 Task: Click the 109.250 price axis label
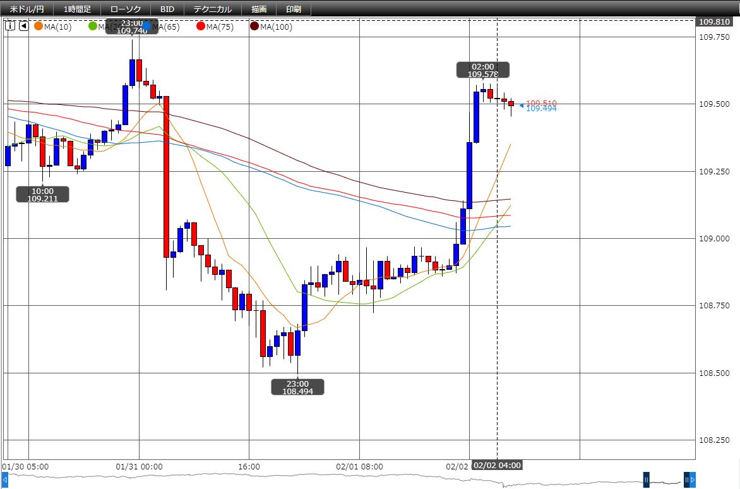click(x=714, y=172)
